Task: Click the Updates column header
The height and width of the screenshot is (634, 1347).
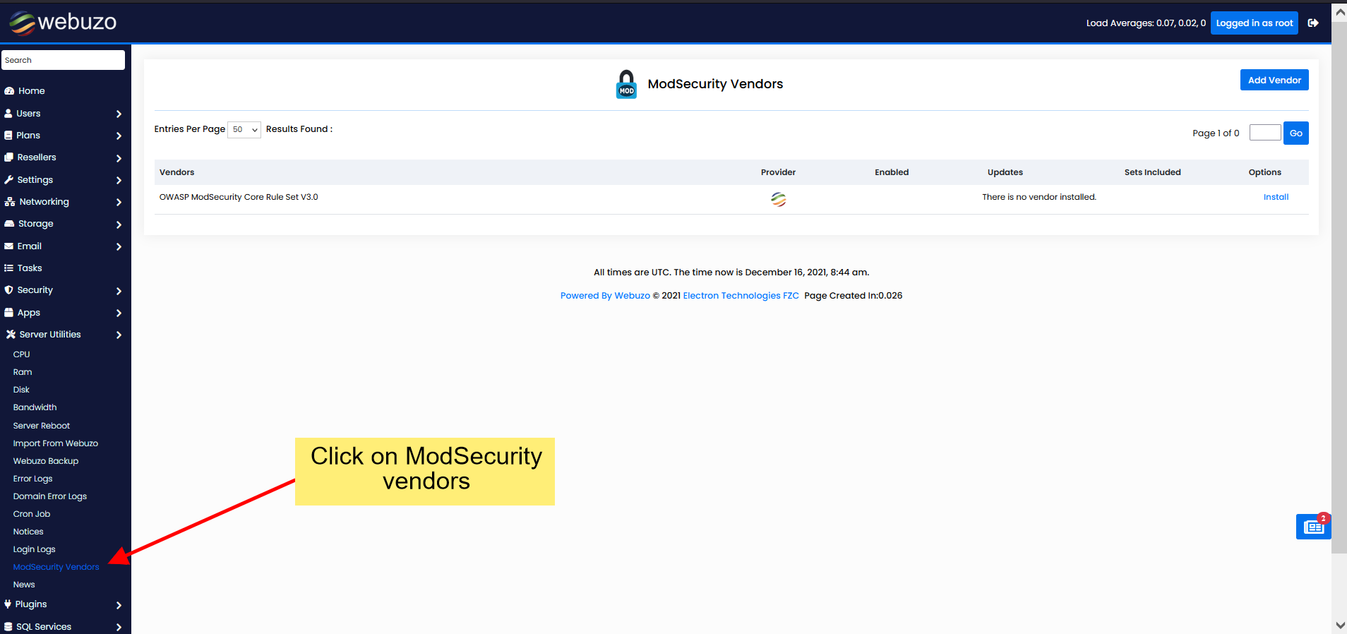Action: click(1005, 172)
